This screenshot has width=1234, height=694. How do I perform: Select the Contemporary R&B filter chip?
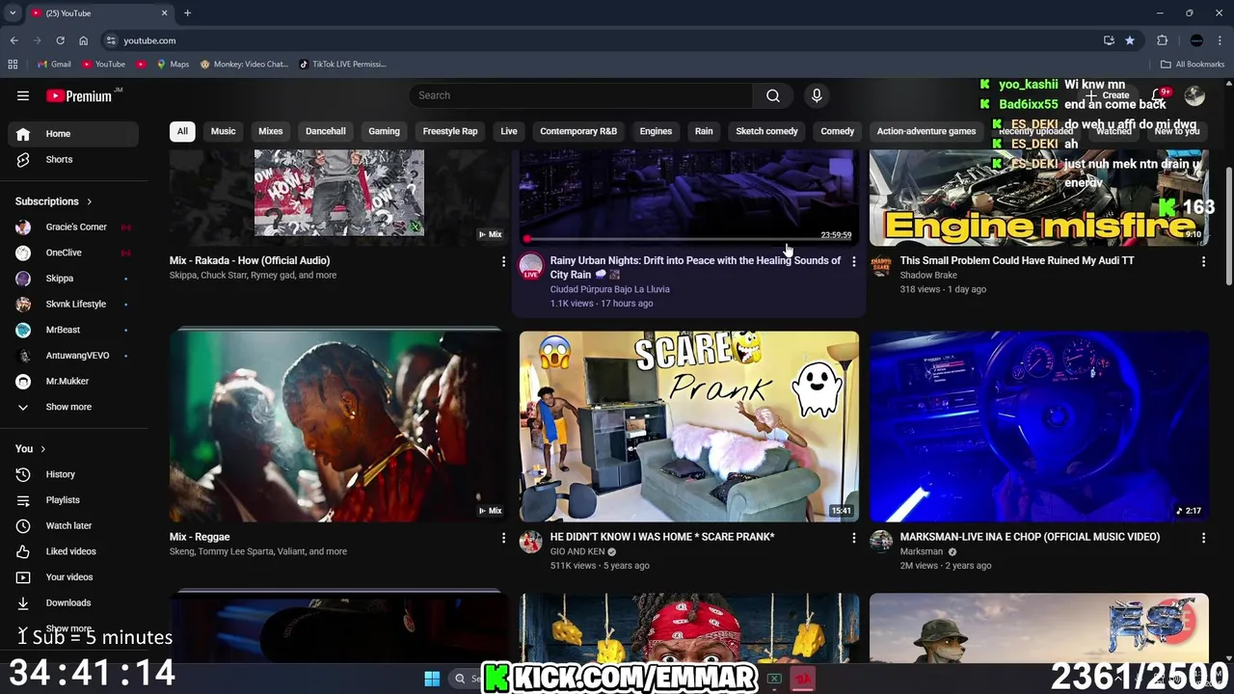(578, 131)
